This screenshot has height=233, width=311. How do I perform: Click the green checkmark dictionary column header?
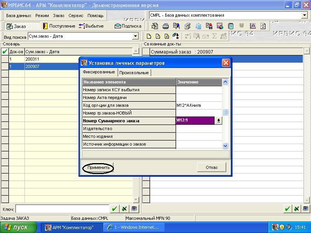click(5, 52)
